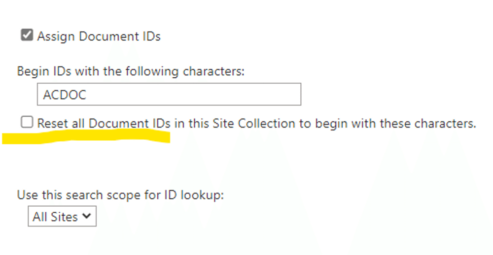
Task: Enable the Reset all Document IDs checkbox
Action: [27, 123]
